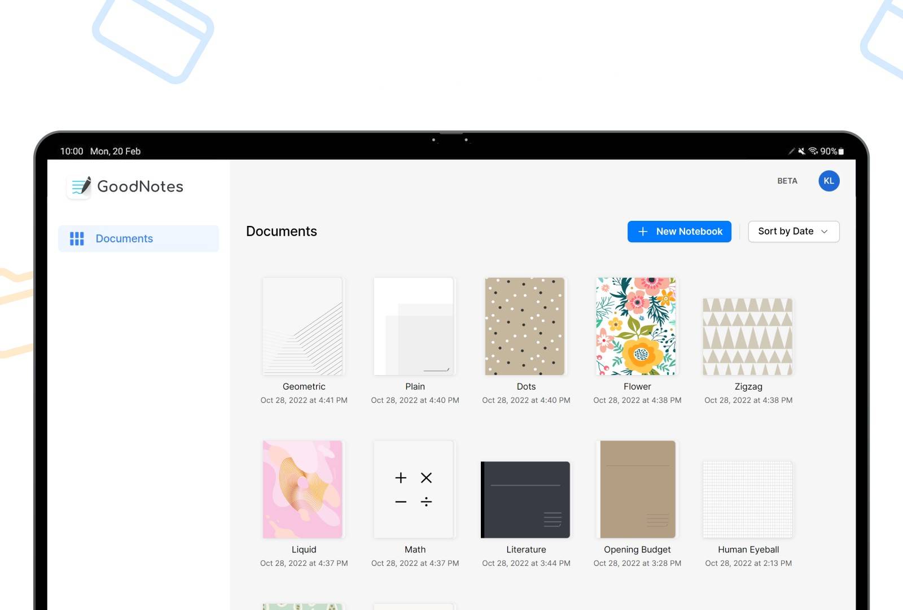Tap the muted sound icon in status bar

801,151
